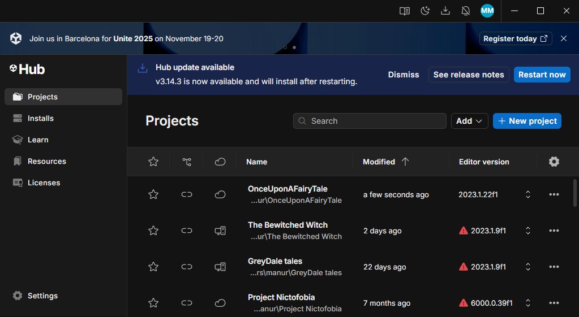
Task: Sort by the favorites star column header
Action: pos(153,162)
